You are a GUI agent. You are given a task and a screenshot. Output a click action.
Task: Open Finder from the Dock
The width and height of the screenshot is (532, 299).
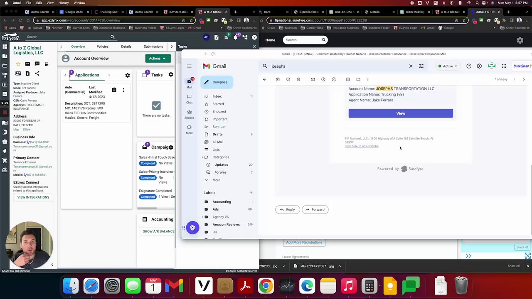click(71, 286)
